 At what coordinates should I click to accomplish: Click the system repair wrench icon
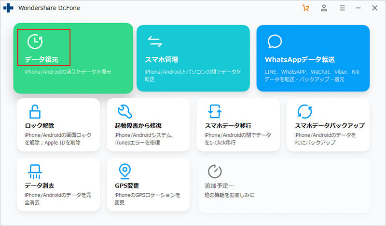(125, 111)
